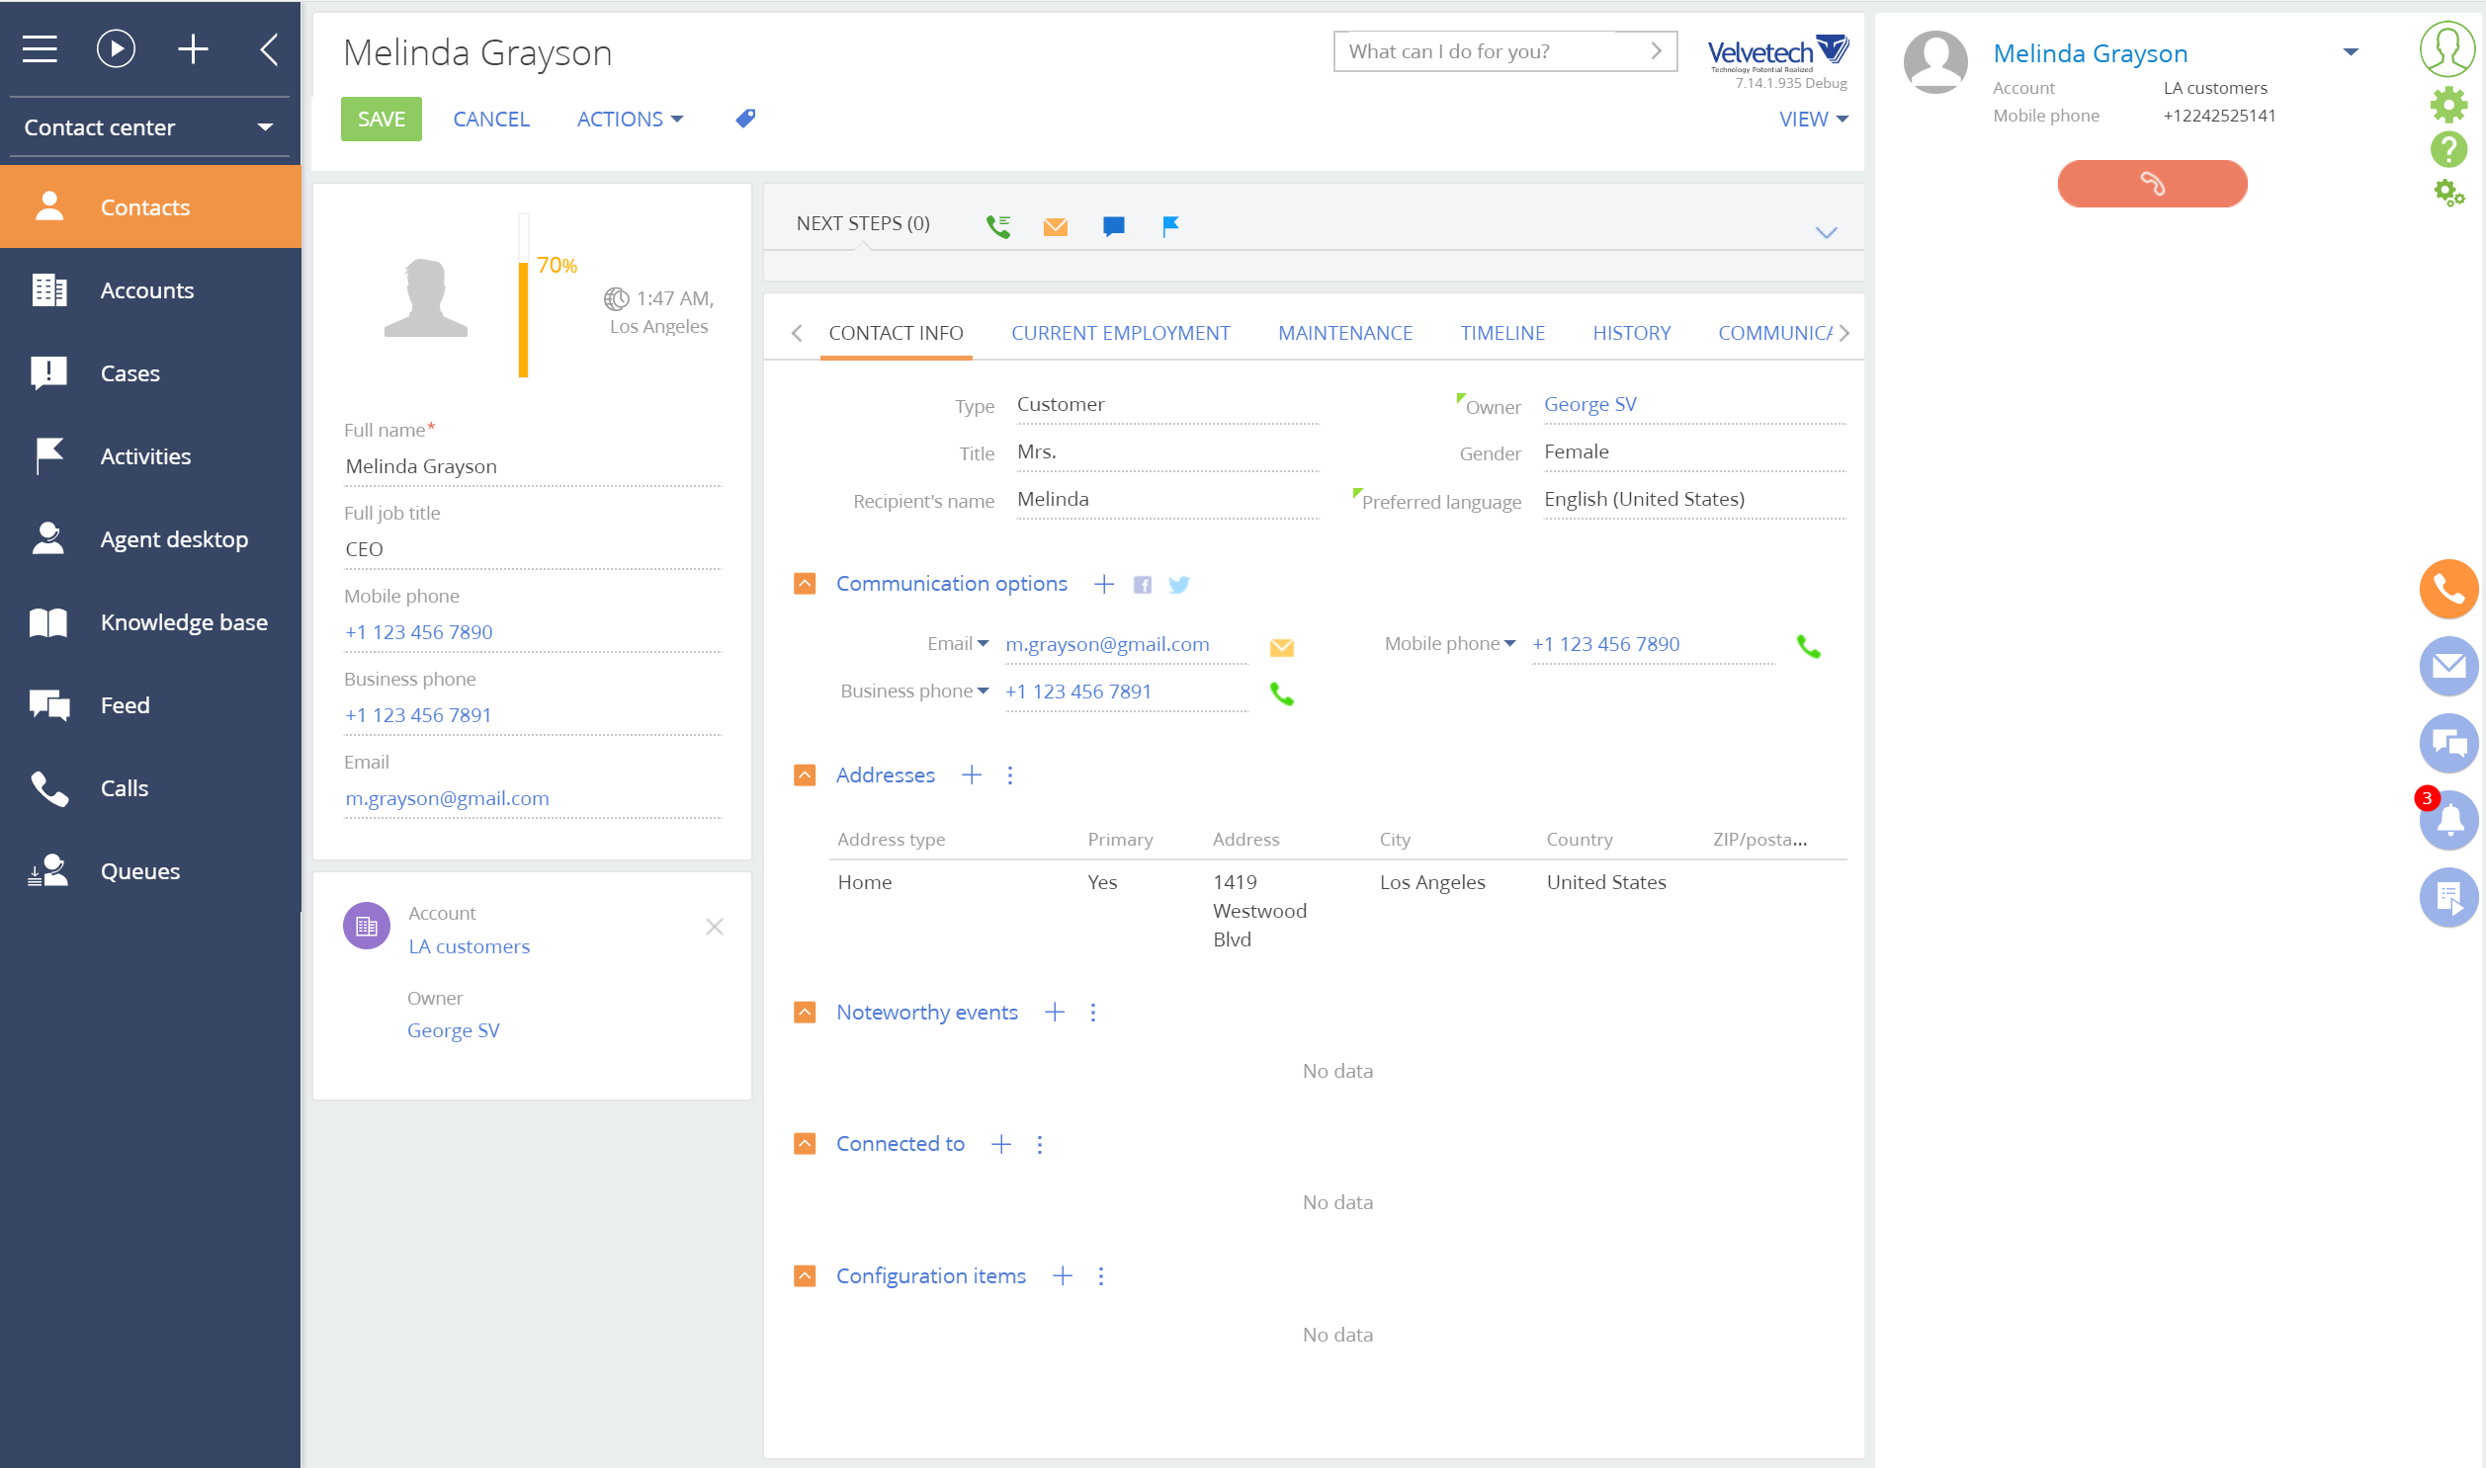Open the notifications bell in right panel
The image size is (2486, 1468).
2448,821
